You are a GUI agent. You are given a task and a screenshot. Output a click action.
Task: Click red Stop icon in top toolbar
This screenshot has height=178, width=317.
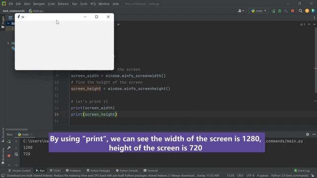click(293, 11)
